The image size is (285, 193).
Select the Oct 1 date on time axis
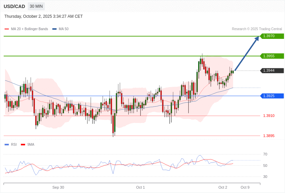point(140,187)
